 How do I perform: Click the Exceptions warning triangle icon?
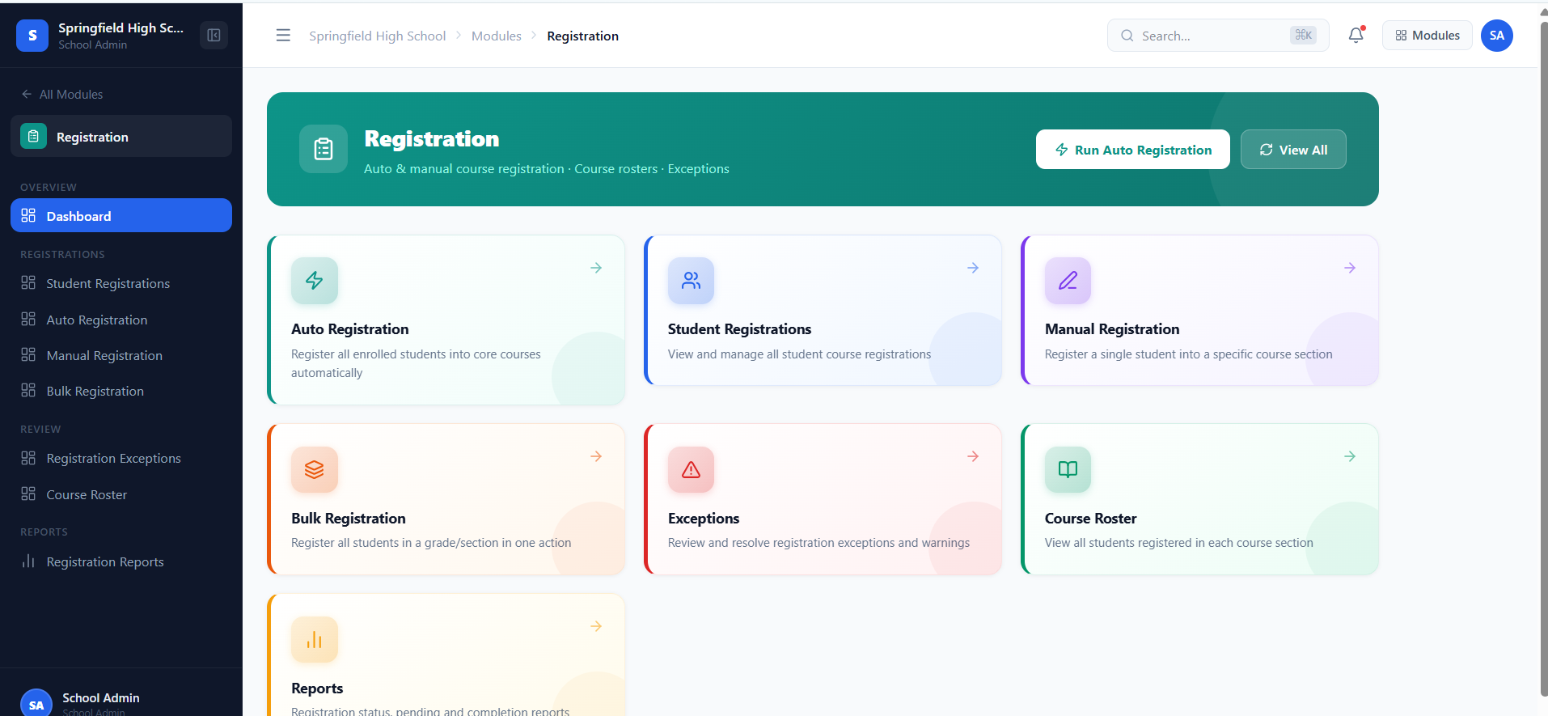click(x=692, y=469)
